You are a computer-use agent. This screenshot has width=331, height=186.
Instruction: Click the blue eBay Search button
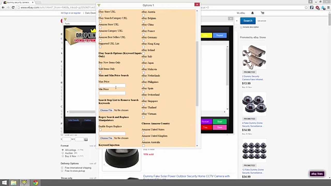pos(248,21)
